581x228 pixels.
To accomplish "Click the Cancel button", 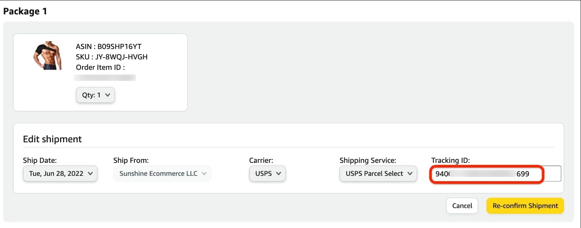I will pyautogui.click(x=462, y=206).
